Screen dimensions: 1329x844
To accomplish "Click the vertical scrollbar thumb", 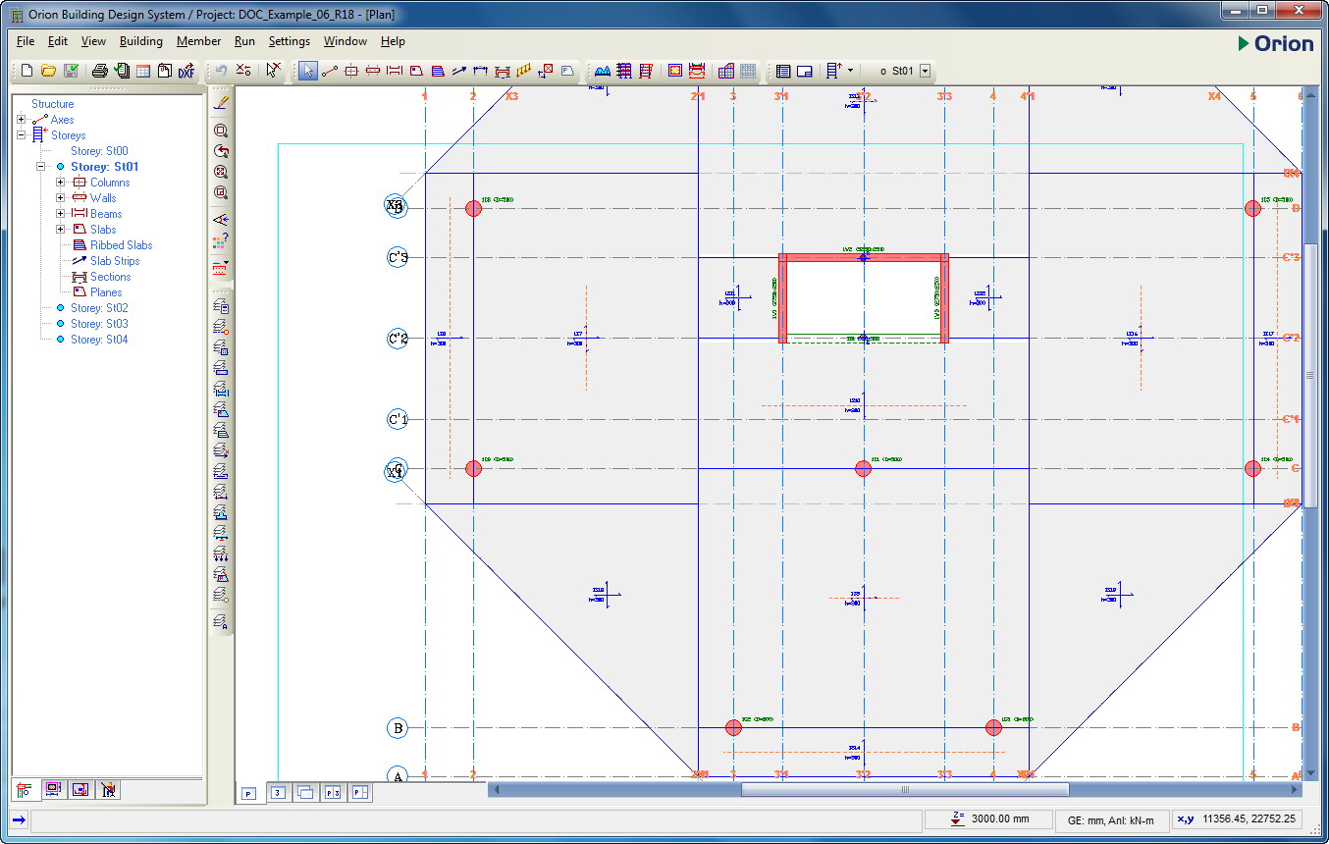I will 1309,375.
